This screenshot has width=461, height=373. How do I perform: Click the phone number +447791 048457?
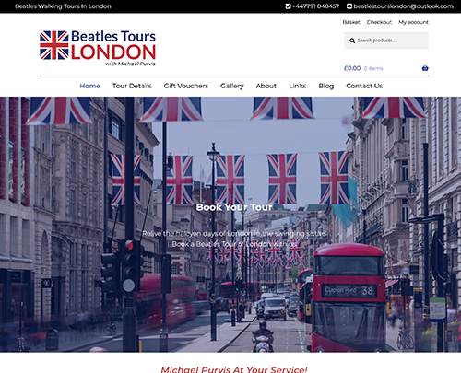tap(315, 6)
